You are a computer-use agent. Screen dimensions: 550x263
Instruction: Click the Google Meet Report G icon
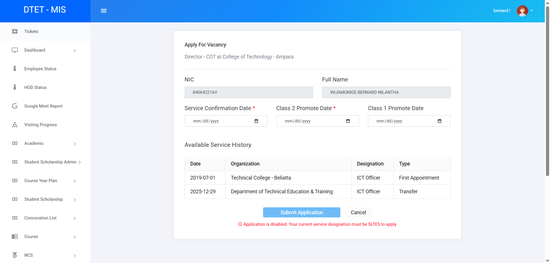pyautogui.click(x=15, y=106)
